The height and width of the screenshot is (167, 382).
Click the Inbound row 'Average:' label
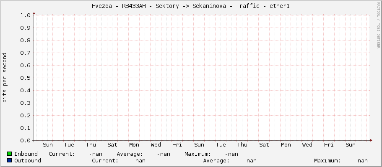point(130,154)
